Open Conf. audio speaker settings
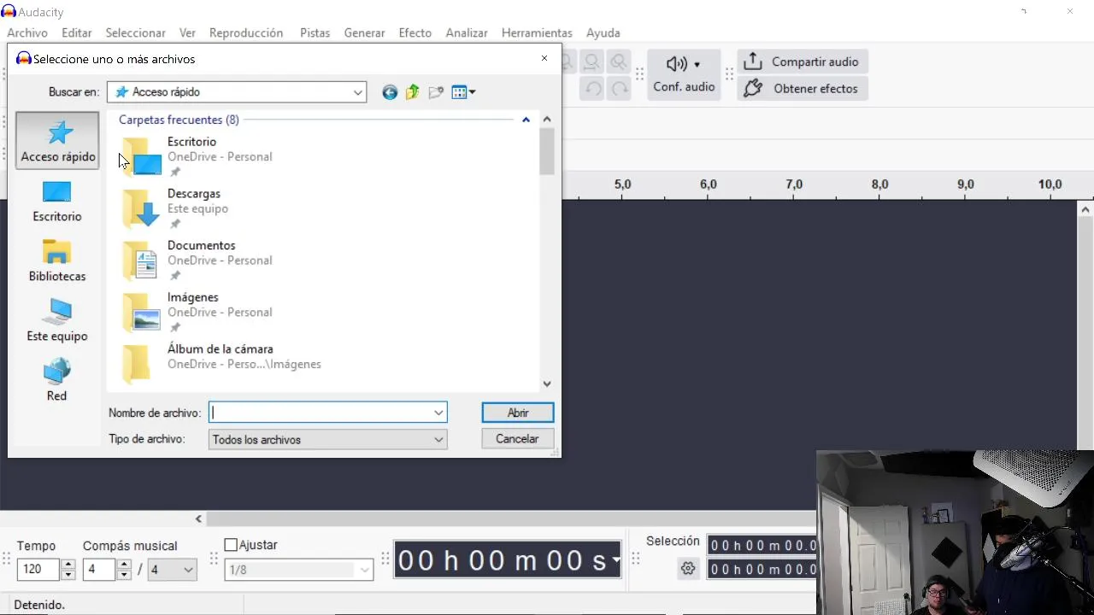The image size is (1094, 615). pos(684,74)
